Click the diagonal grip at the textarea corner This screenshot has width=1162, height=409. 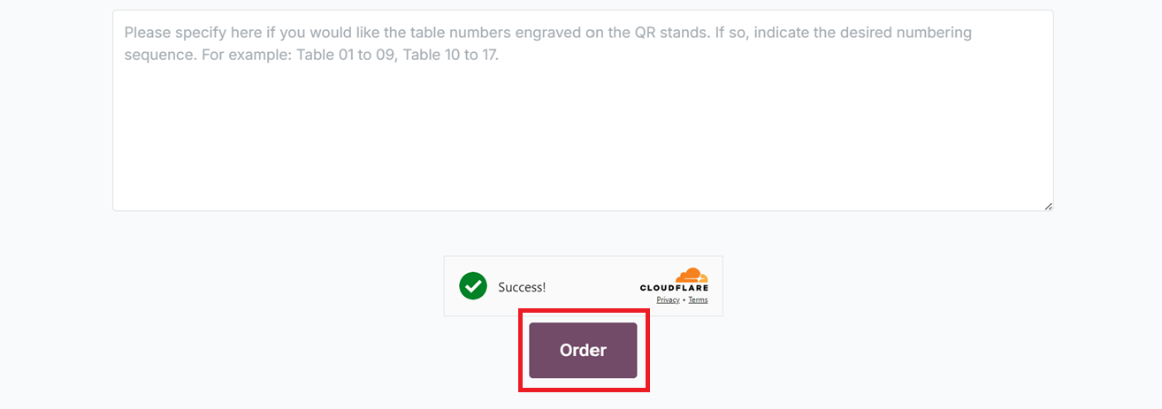(x=1048, y=206)
